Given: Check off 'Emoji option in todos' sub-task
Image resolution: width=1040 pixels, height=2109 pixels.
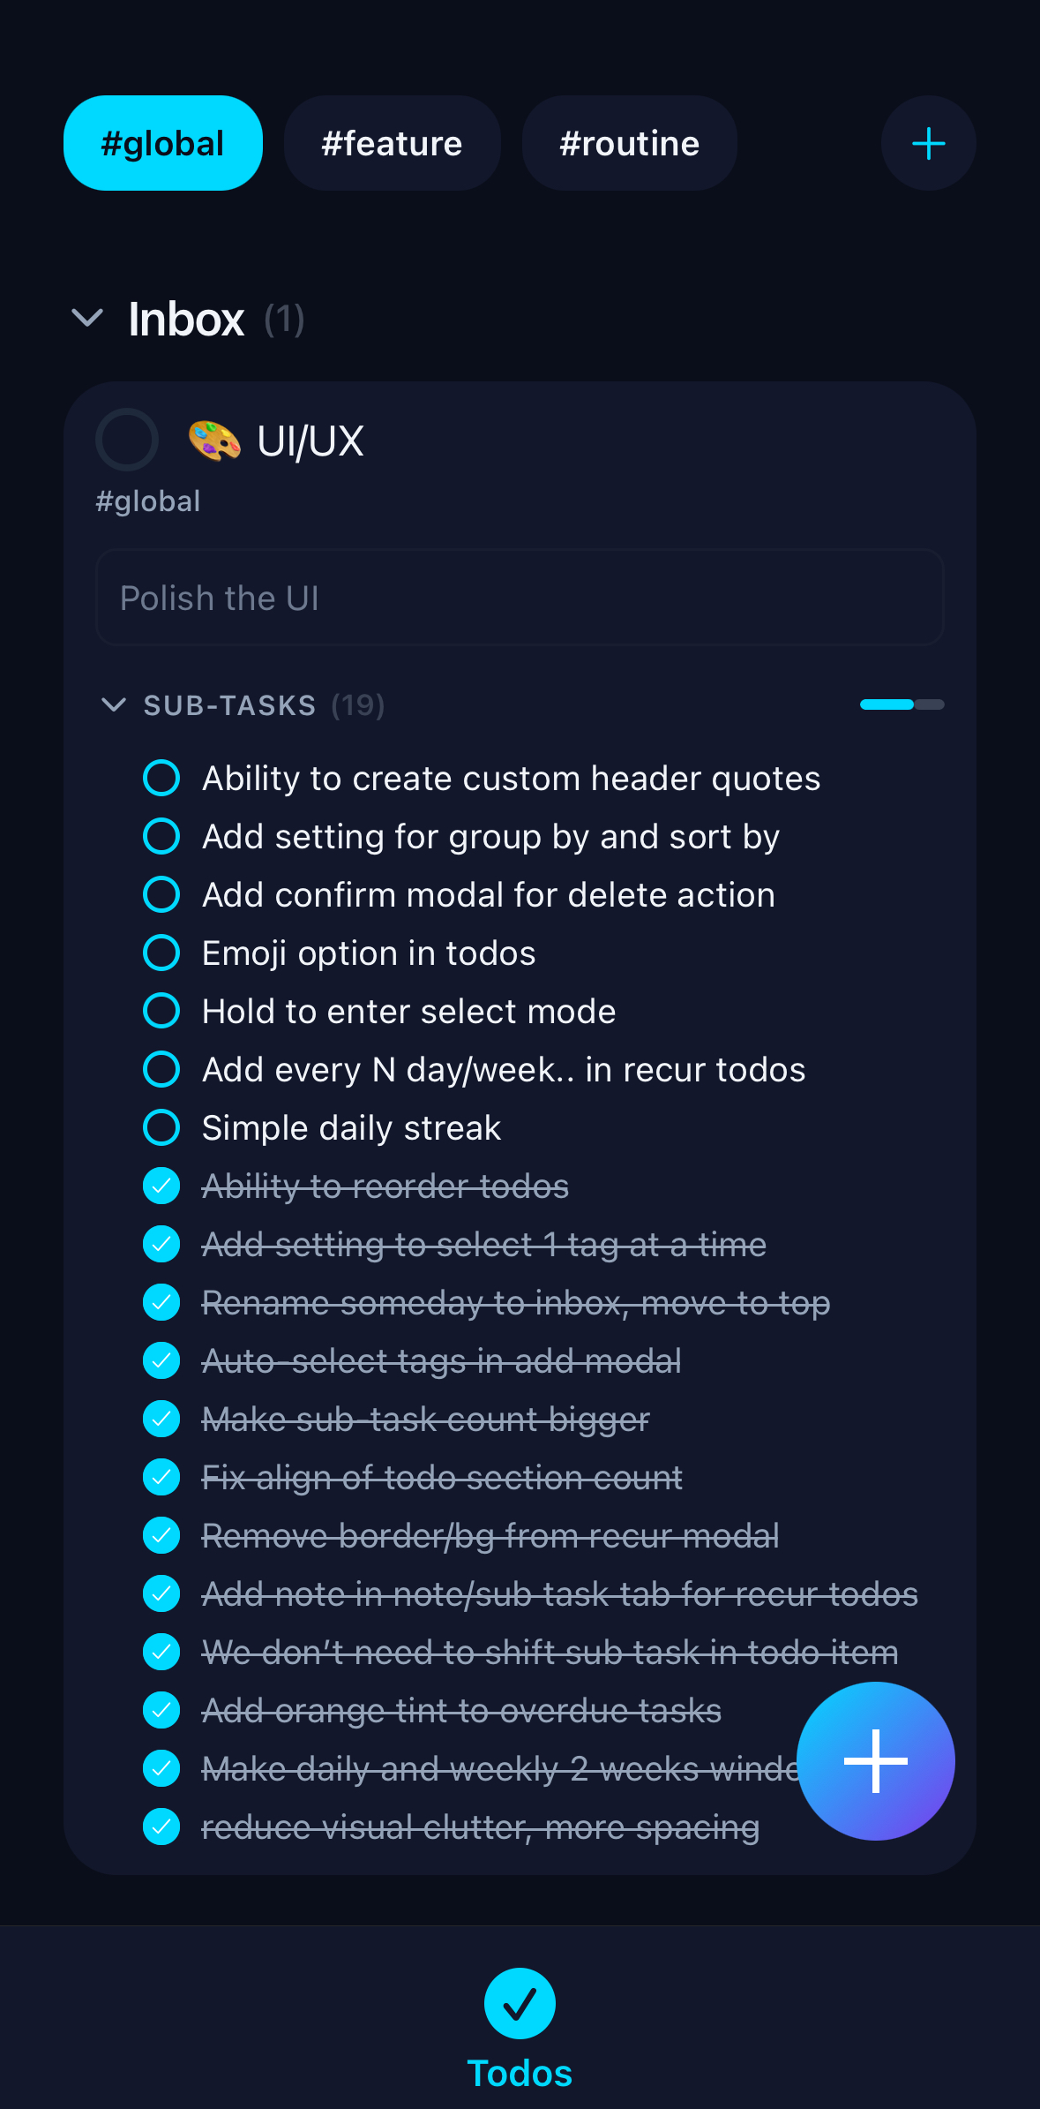Looking at the screenshot, I should point(161,953).
